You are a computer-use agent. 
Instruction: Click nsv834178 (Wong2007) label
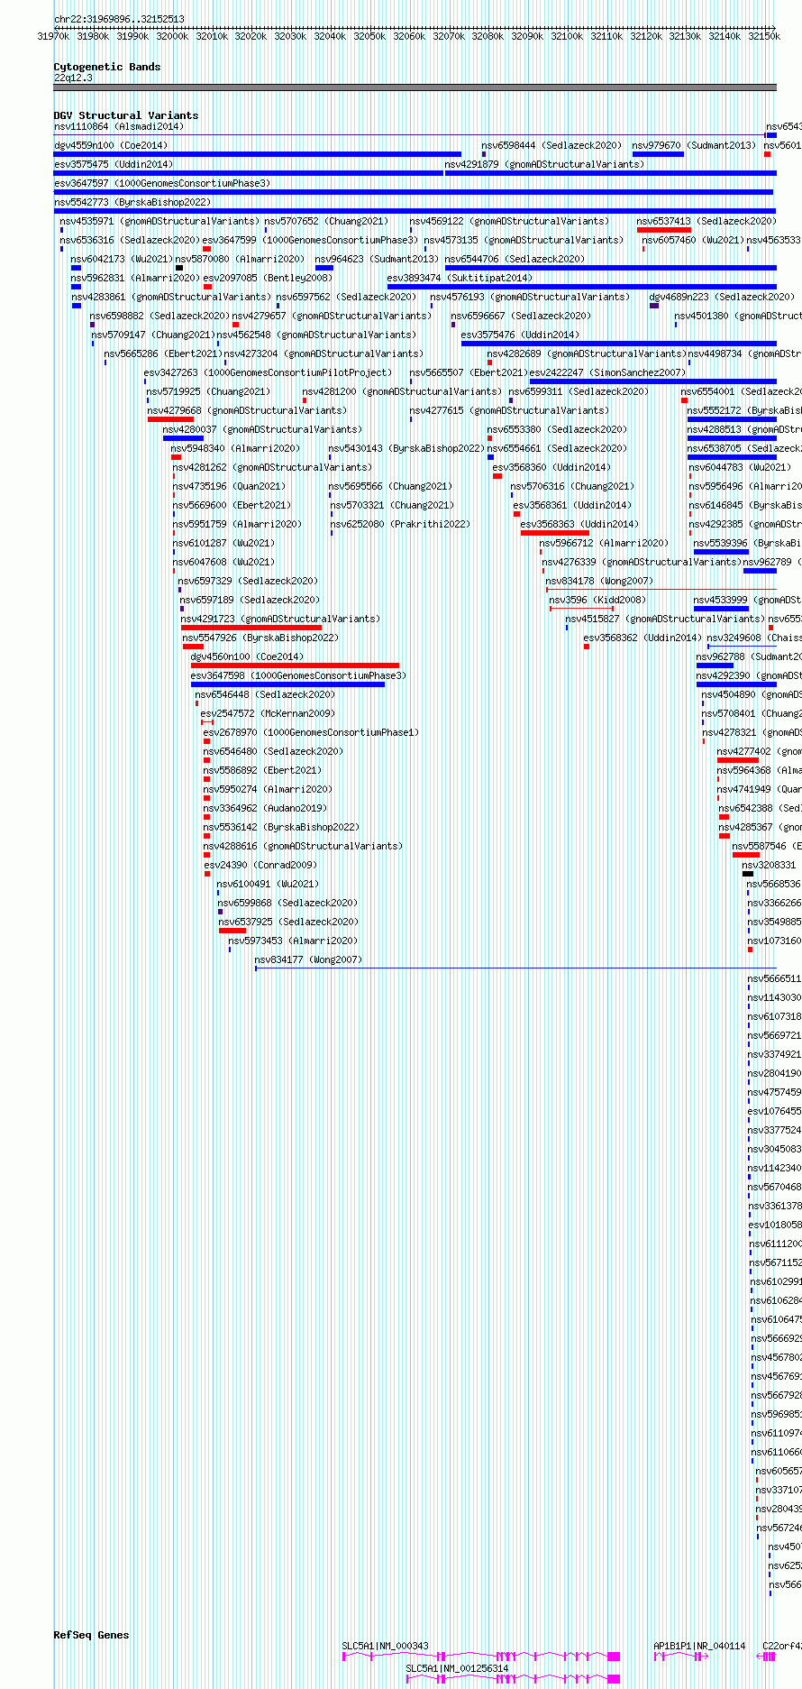click(599, 581)
